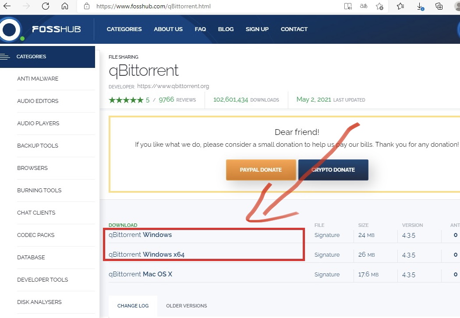The height and width of the screenshot is (318, 460).
Task: Open ABOUT US in top navigation
Action: (x=168, y=29)
